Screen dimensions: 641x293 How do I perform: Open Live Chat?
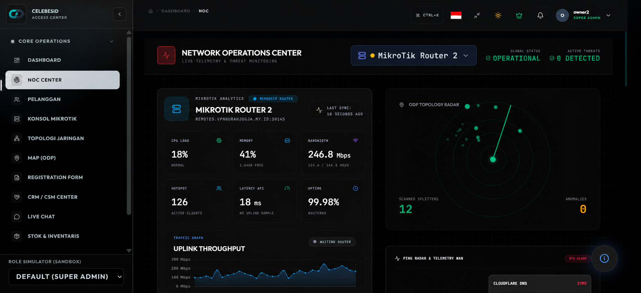(63, 217)
